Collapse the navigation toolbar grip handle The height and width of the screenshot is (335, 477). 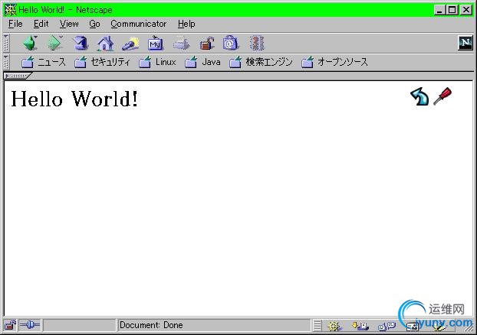pos(6,43)
